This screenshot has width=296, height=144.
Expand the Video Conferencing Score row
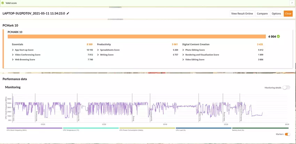13,55
